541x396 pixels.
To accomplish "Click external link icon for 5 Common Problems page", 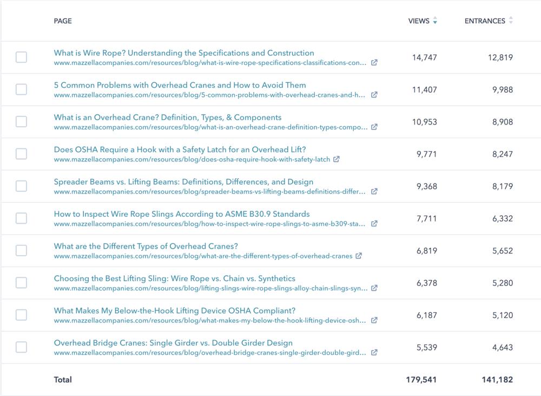I will tap(374, 95).
